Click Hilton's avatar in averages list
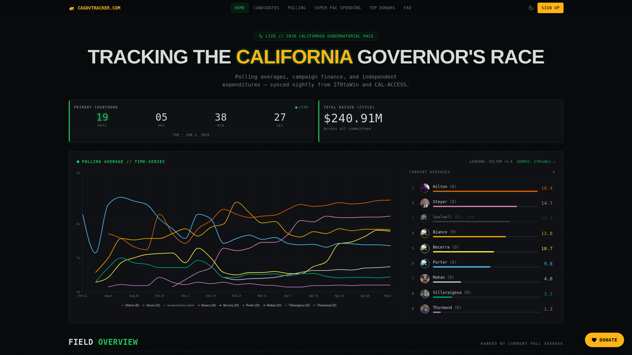Image resolution: width=632 pixels, height=355 pixels. [x=425, y=188]
